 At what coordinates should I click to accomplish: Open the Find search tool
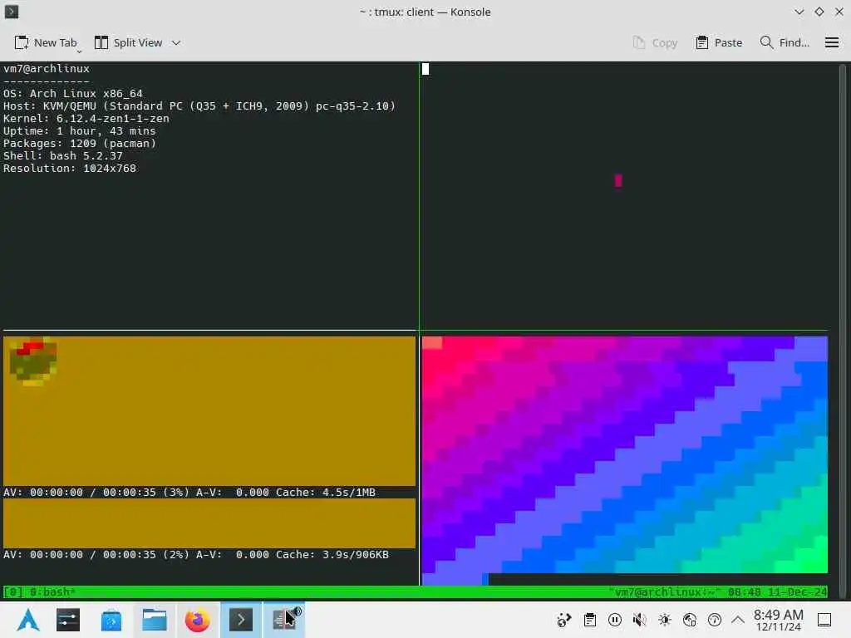[x=785, y=42]
